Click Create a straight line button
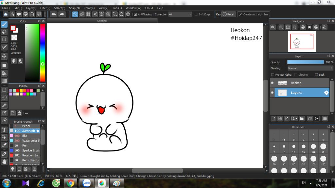This screenshot has width=335, height=188. tap(254, 14)
